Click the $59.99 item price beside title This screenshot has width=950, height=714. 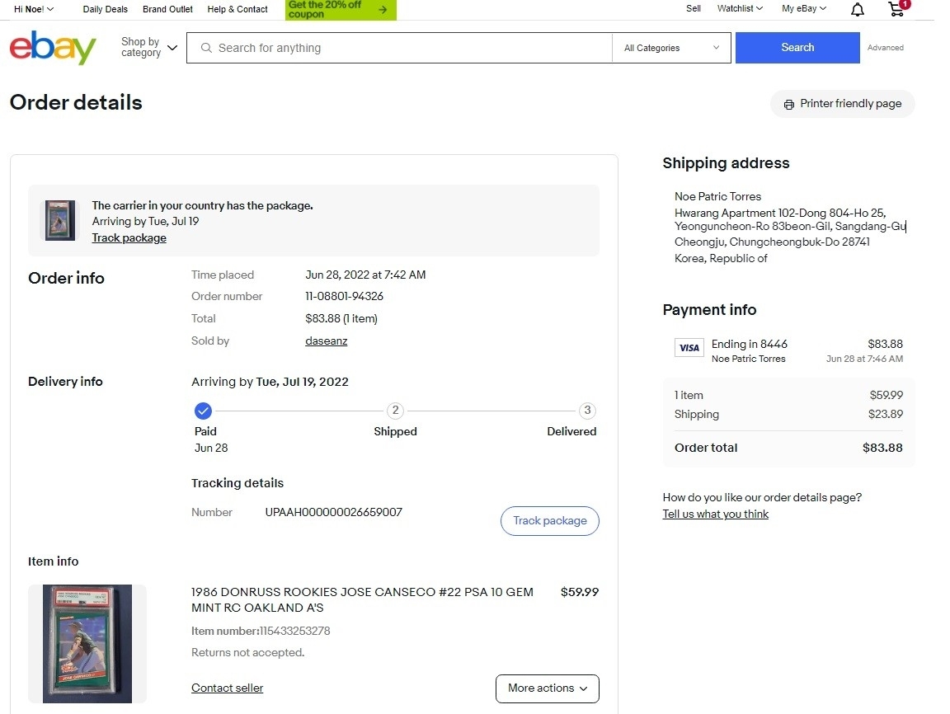579,592
